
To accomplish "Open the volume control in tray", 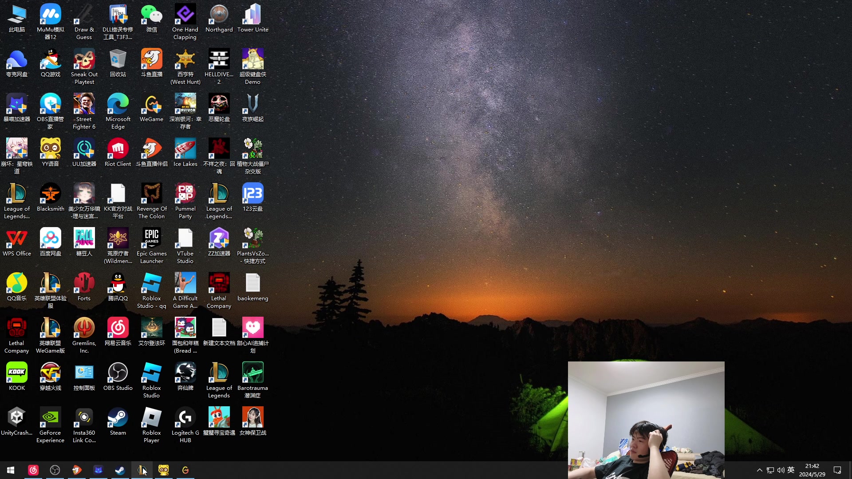I will pyautogui.click(x=781, y=470).
